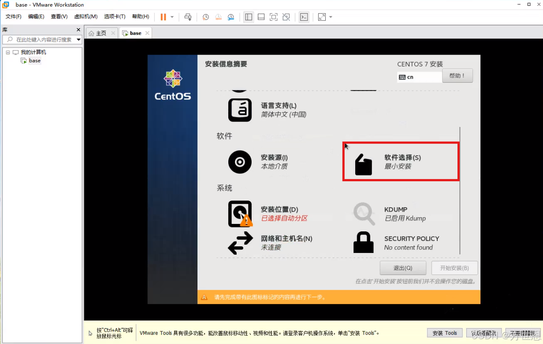Screen dimensions: 543x344
Task: Click the 开始安装(B) button
Action: pyautogui.click(x=454, y=268)
